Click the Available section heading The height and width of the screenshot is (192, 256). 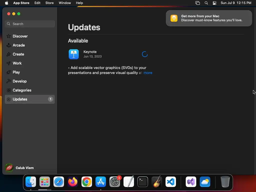(x=78, y=41)
